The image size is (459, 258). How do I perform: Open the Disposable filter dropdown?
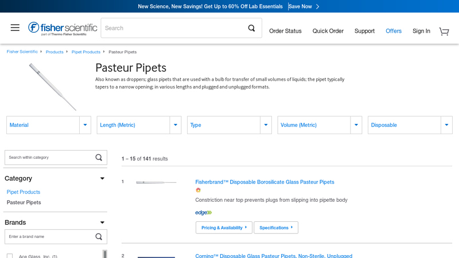[x=410, y=125]
